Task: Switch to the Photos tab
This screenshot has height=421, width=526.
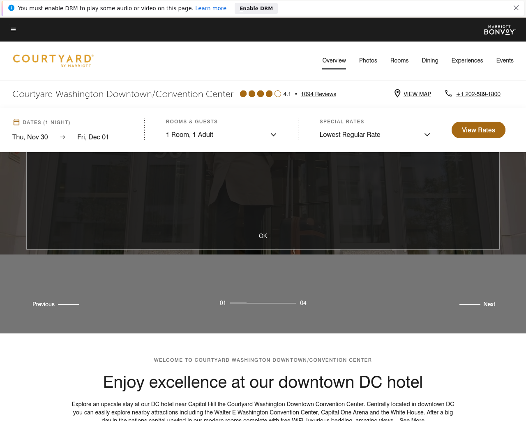Action: (x=368, y=60)
